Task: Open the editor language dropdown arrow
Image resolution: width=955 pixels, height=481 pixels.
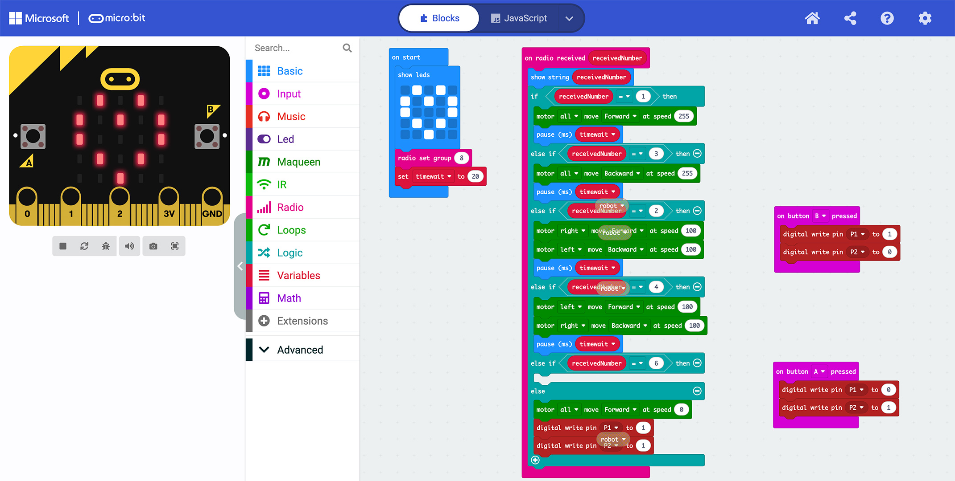Action: click(569, 18)
